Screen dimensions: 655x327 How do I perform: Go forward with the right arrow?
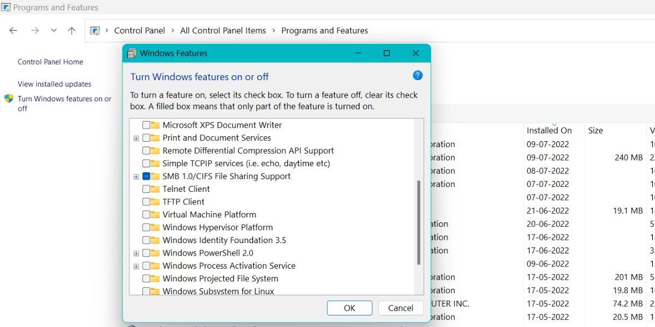coord(35,31)
